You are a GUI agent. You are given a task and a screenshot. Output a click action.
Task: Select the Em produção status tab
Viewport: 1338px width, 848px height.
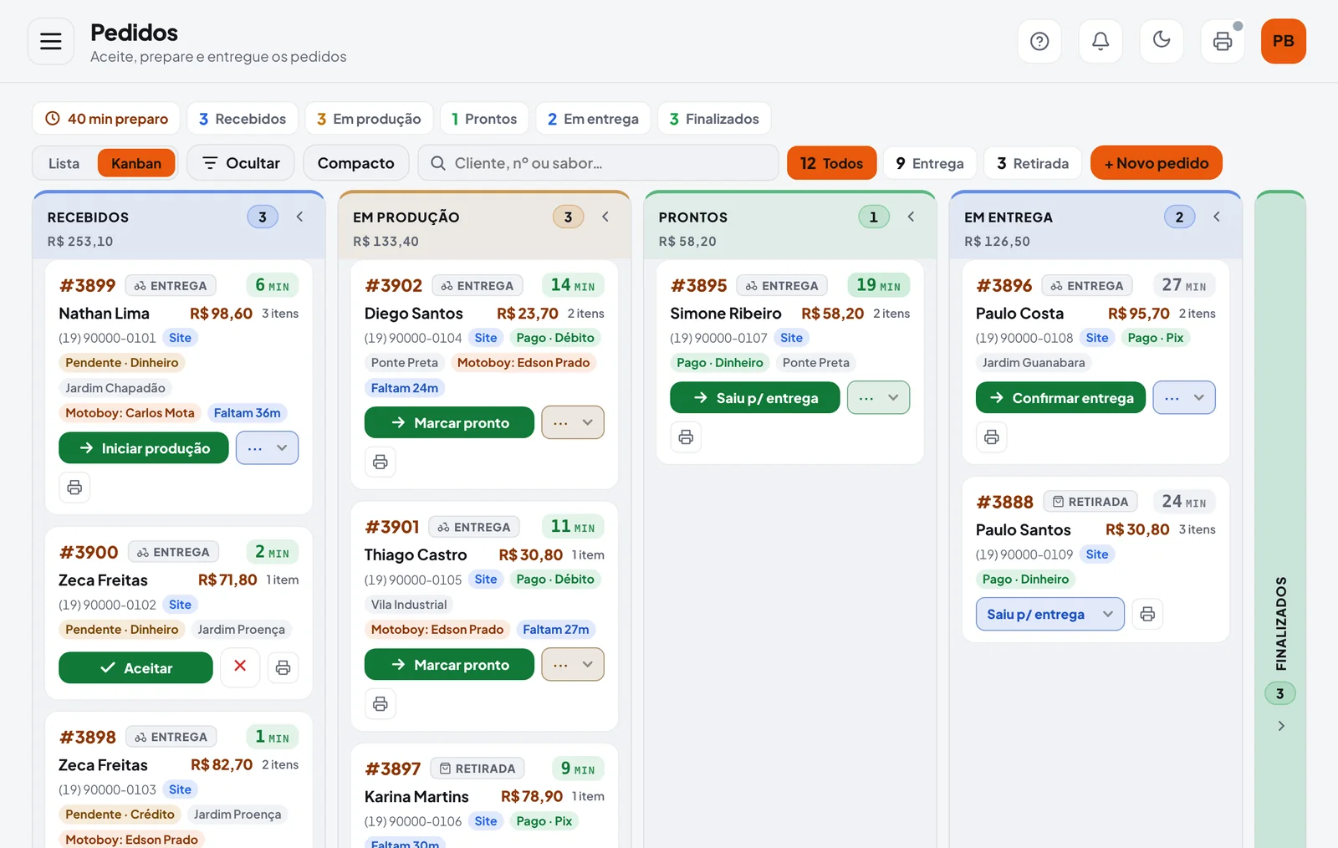(x=369, y=119)
